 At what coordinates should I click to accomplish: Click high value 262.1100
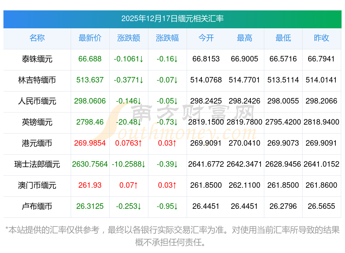[x=245, y=185]
